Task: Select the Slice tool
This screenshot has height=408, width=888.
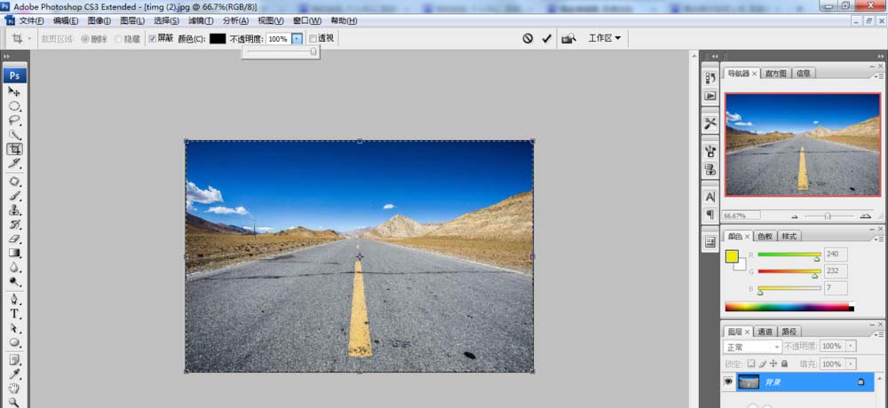Action: (x=15, y=163)
